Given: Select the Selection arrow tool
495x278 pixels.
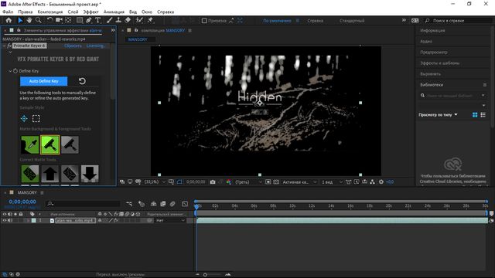Looking at the screenshot, I should tap(20, 20).
